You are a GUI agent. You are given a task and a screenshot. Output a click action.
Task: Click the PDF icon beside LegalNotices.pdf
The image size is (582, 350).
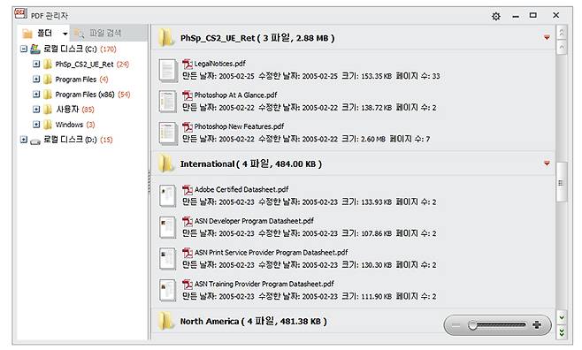click(x=188, y=64)
